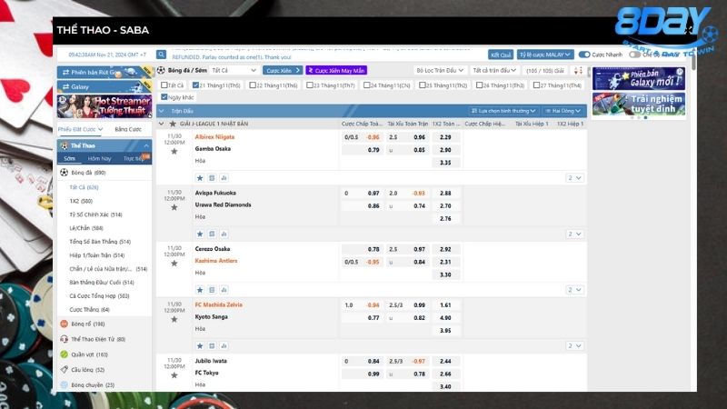
Task: Favorite the Jubilo Iwata match with the star under its time
Action: (174, 375)
